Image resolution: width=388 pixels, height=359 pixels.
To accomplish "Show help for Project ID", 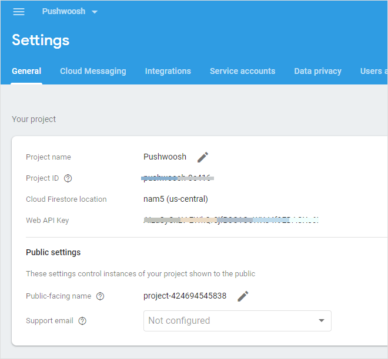I will click(x=68, y=178).
